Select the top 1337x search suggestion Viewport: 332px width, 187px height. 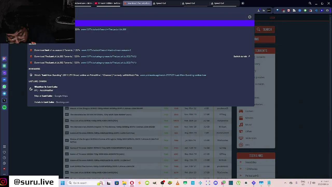tap(141, 29)
